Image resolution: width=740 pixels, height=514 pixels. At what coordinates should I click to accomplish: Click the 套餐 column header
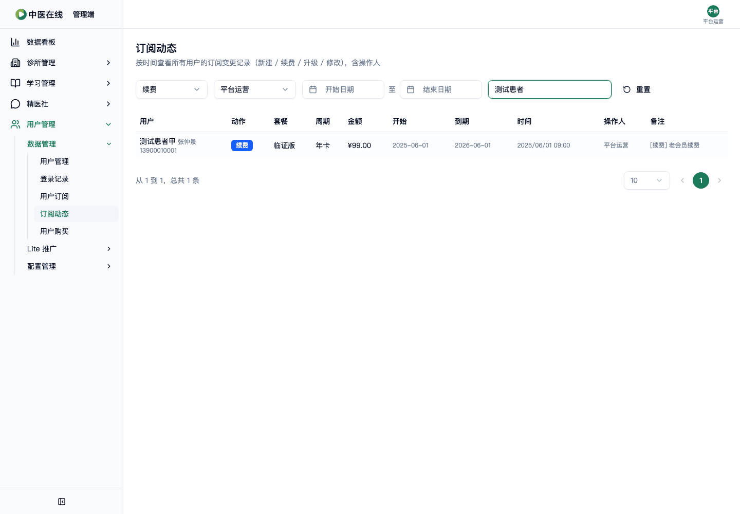pos(281,121)
